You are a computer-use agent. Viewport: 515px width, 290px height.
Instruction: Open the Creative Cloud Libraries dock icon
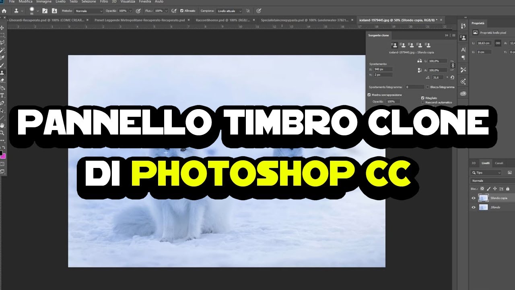point(463,93)
